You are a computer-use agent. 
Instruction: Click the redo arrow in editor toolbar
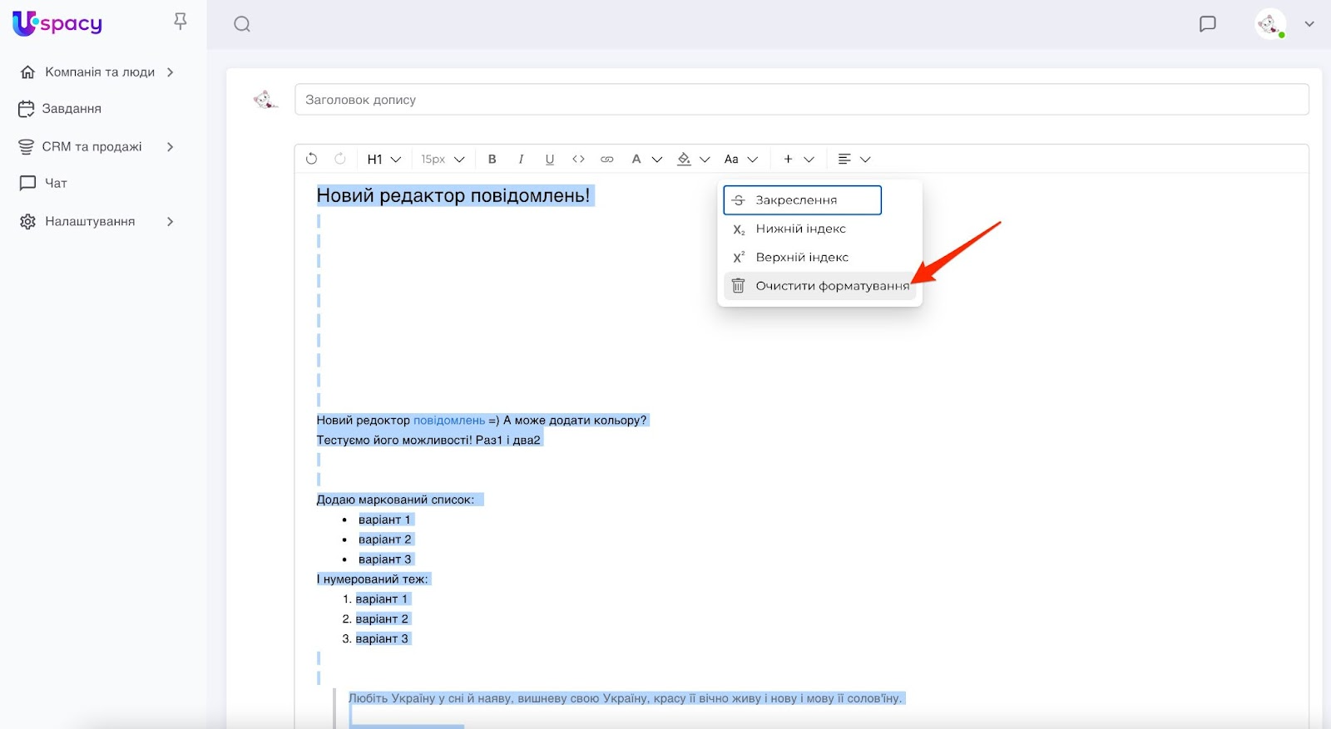[x=339, y=159]
